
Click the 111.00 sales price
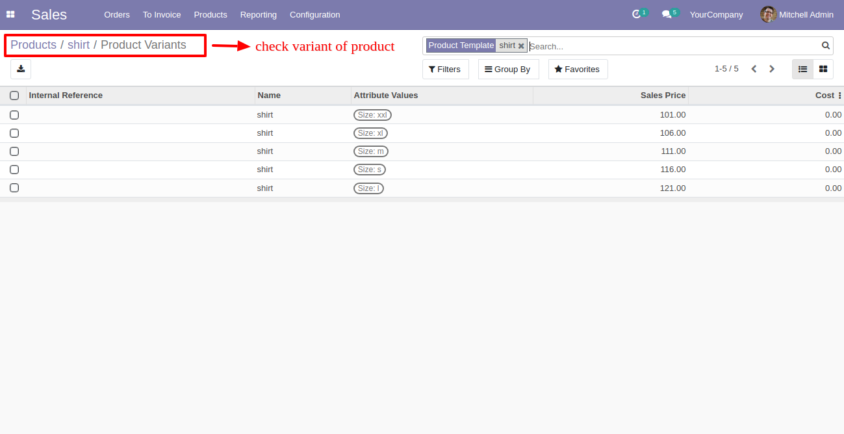(x=672, y=151)
